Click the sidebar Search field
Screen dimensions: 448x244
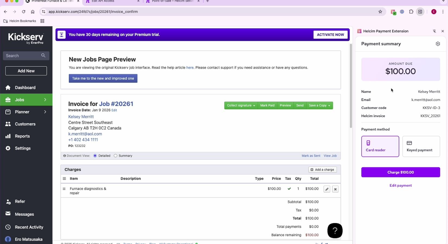pos(22,56)
